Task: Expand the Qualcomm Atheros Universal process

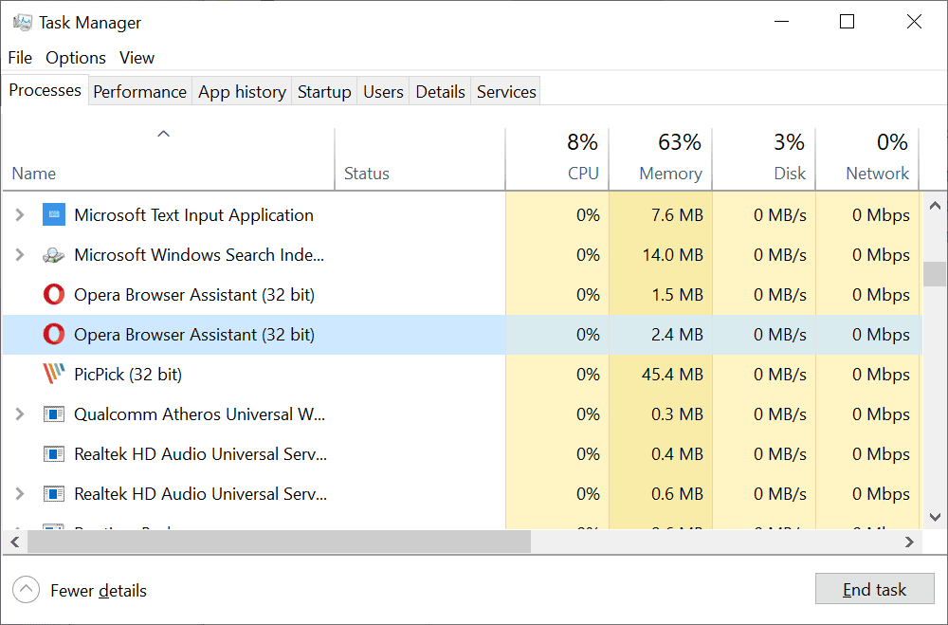Action: click(x=20, y=414)
